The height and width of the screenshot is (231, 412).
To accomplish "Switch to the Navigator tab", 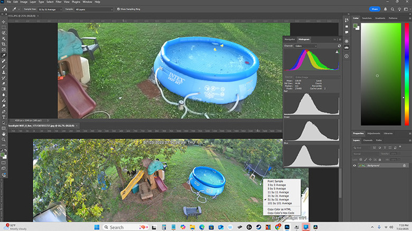I will click(289, 38).
